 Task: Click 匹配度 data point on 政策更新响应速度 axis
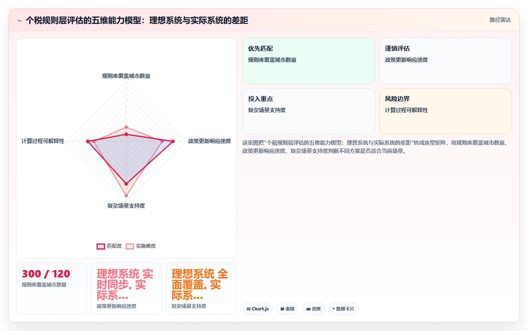(173, 141)
